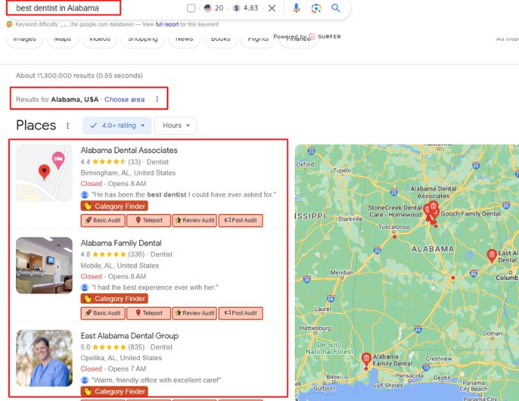Click the dentist photo of East Alabama Dental Group
The width and height of the screenshot is (519, 401).
(x=44, y=358)
